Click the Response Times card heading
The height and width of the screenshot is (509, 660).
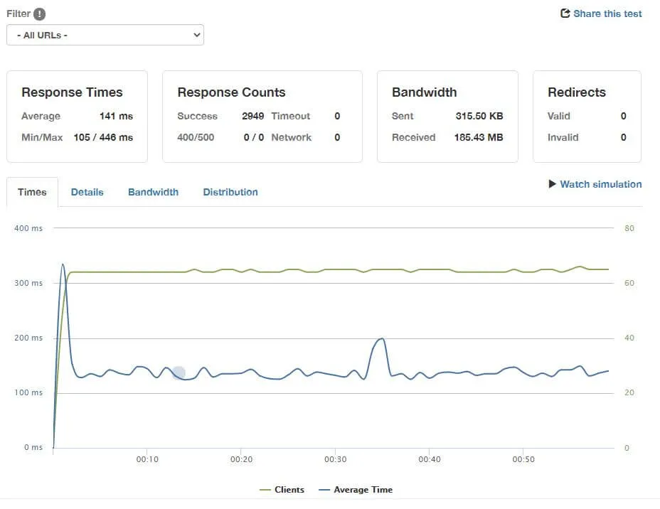pos(72,92)
